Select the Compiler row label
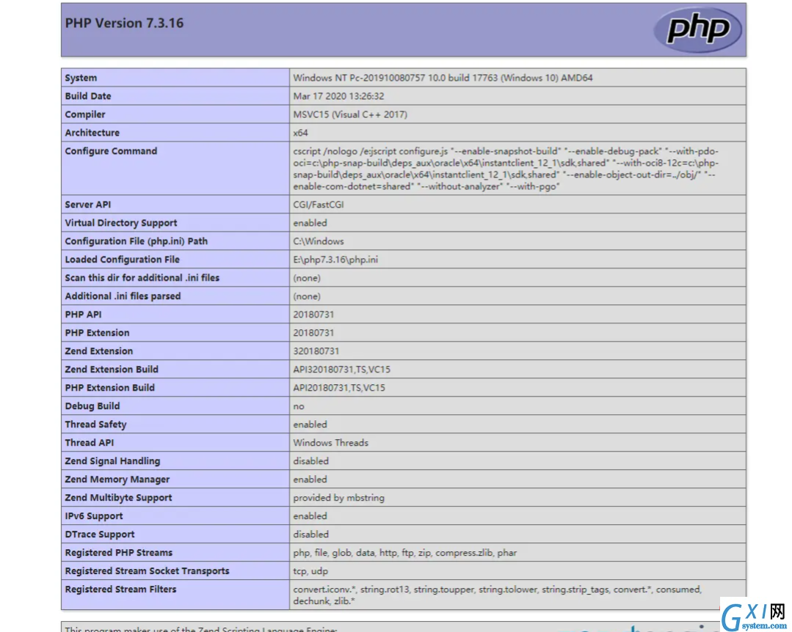The width and height of the screenshot is (792, 632). (85, 114)
